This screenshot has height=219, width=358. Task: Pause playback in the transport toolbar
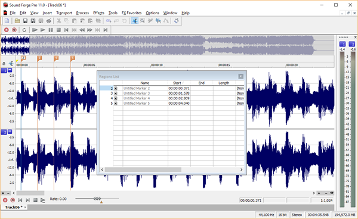[51, 30]
